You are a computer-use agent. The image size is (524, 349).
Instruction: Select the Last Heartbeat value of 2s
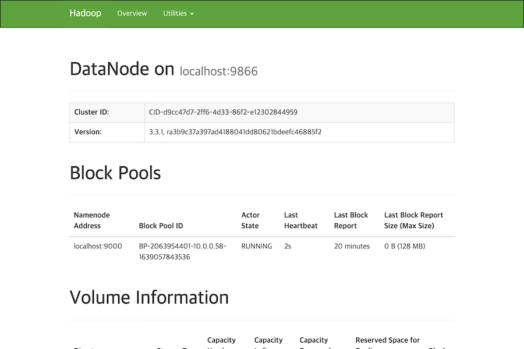287,246
